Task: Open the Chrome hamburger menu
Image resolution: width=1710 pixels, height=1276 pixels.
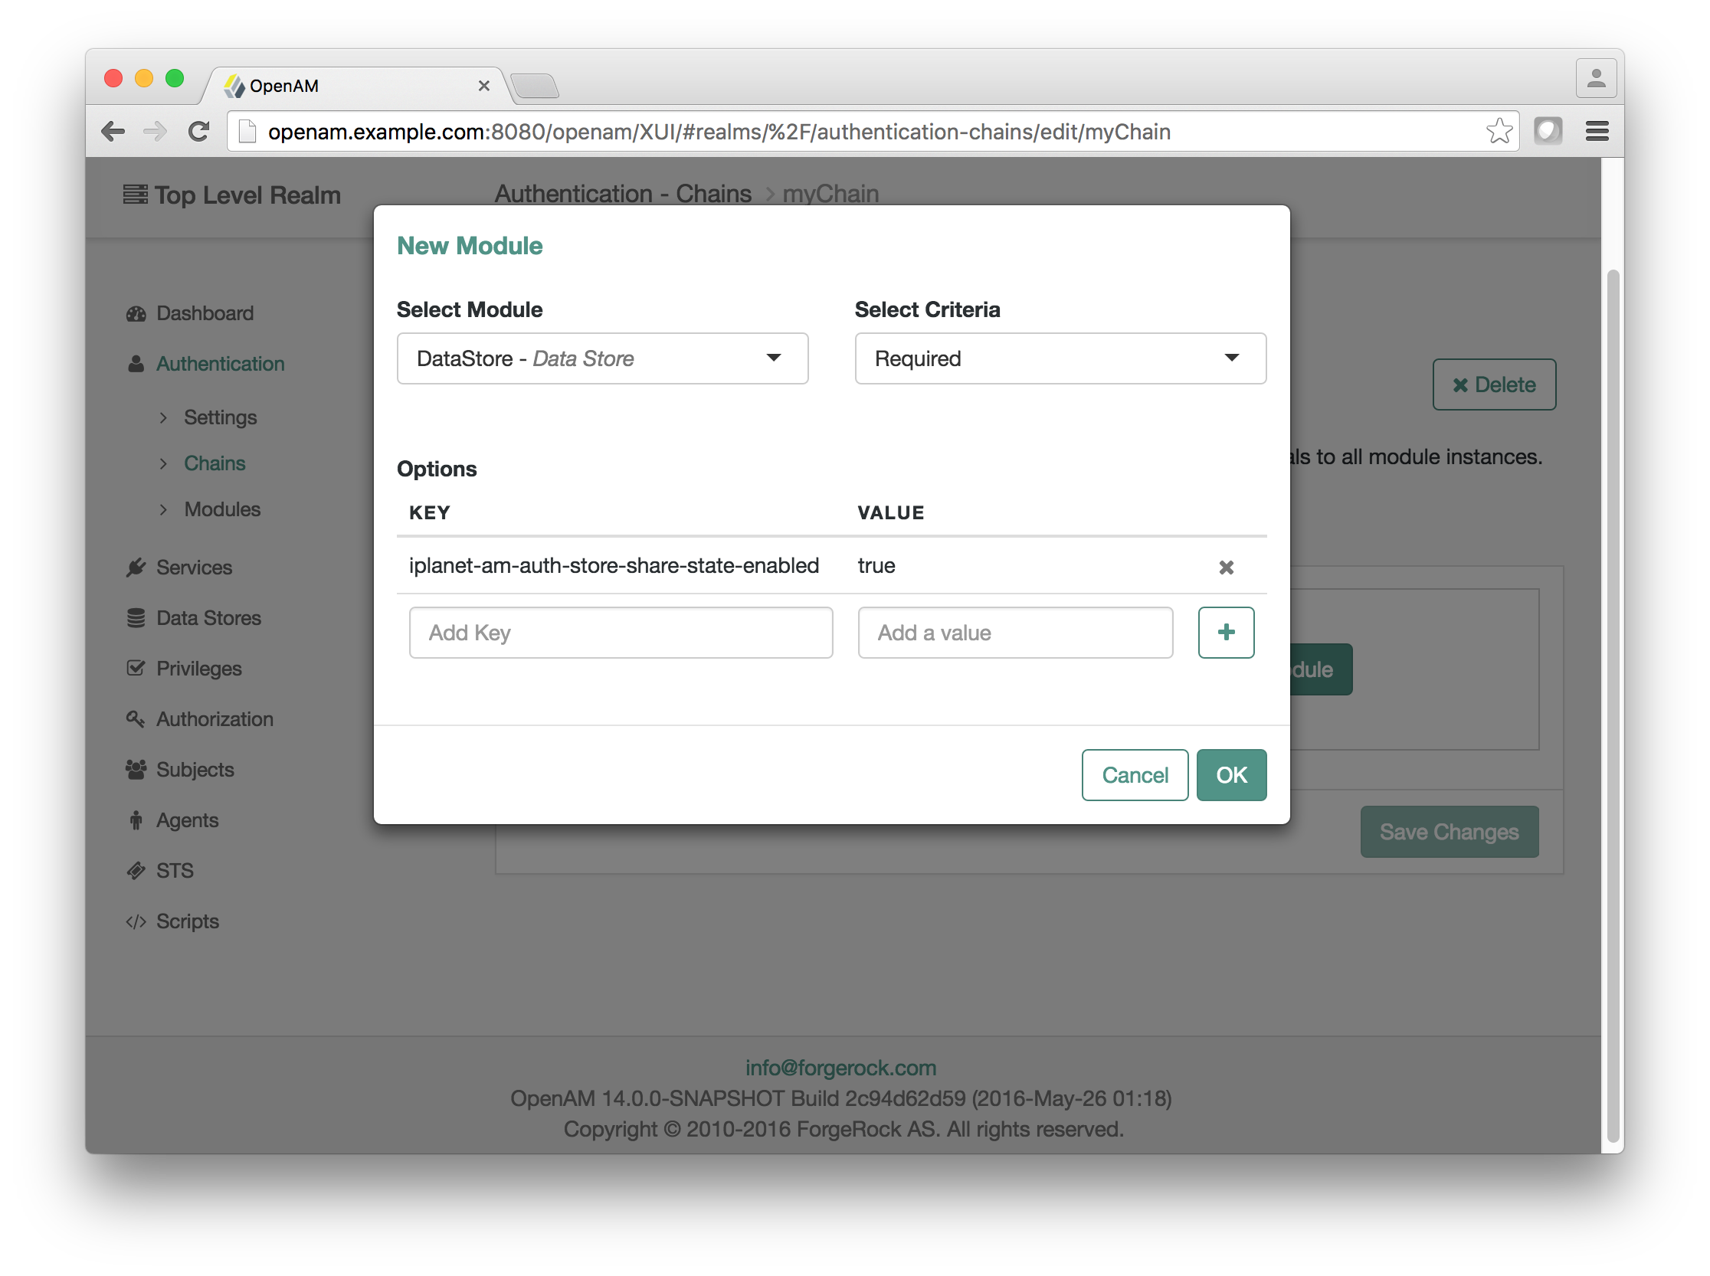Action: click(x=1597, y=131)
